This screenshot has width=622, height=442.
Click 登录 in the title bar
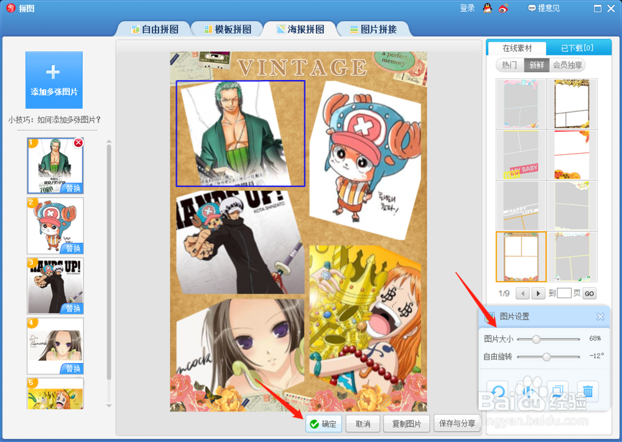click(467, 8)
